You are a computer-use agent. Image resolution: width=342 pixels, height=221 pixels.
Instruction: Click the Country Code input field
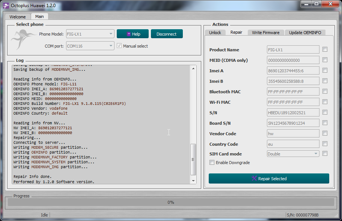click(x=293, y=144)
